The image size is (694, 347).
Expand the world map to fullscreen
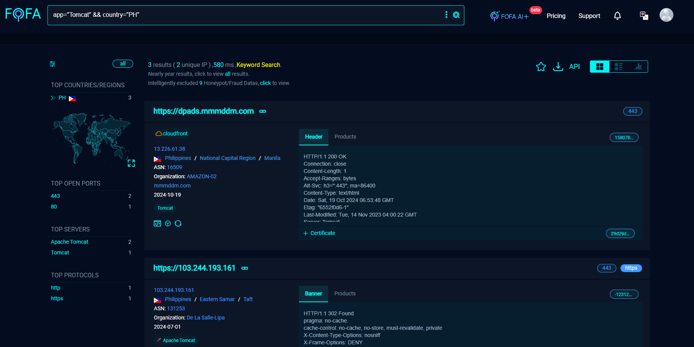pos(131,163)
